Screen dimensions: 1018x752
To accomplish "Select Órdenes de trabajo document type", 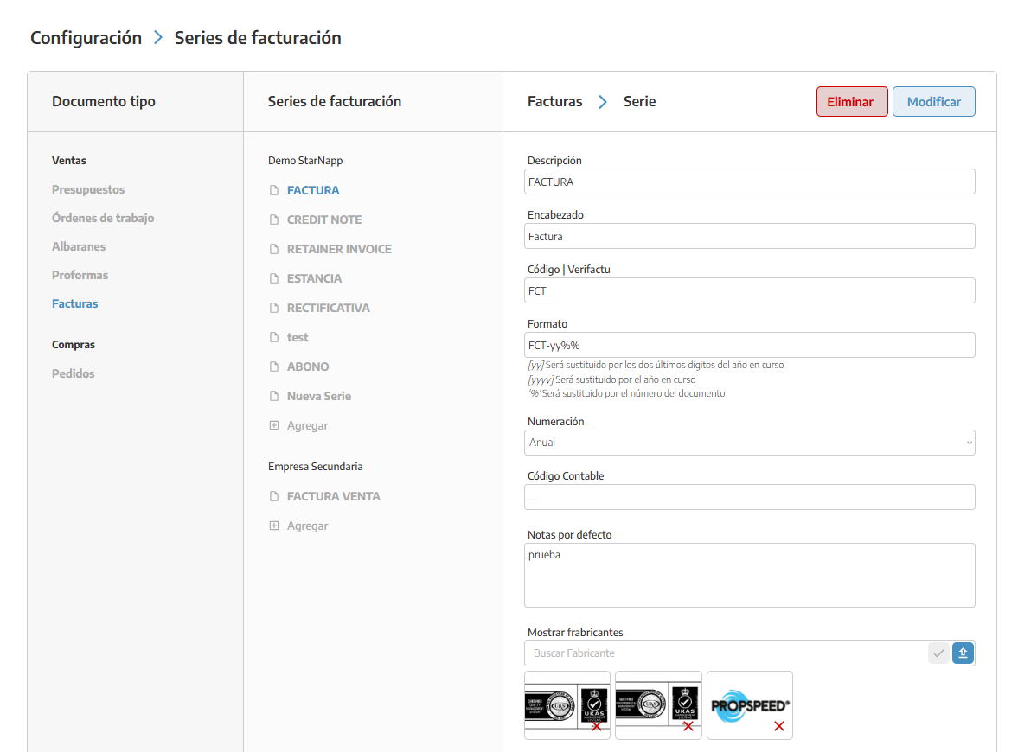I will pyautogui.click(x=103, y=218).
